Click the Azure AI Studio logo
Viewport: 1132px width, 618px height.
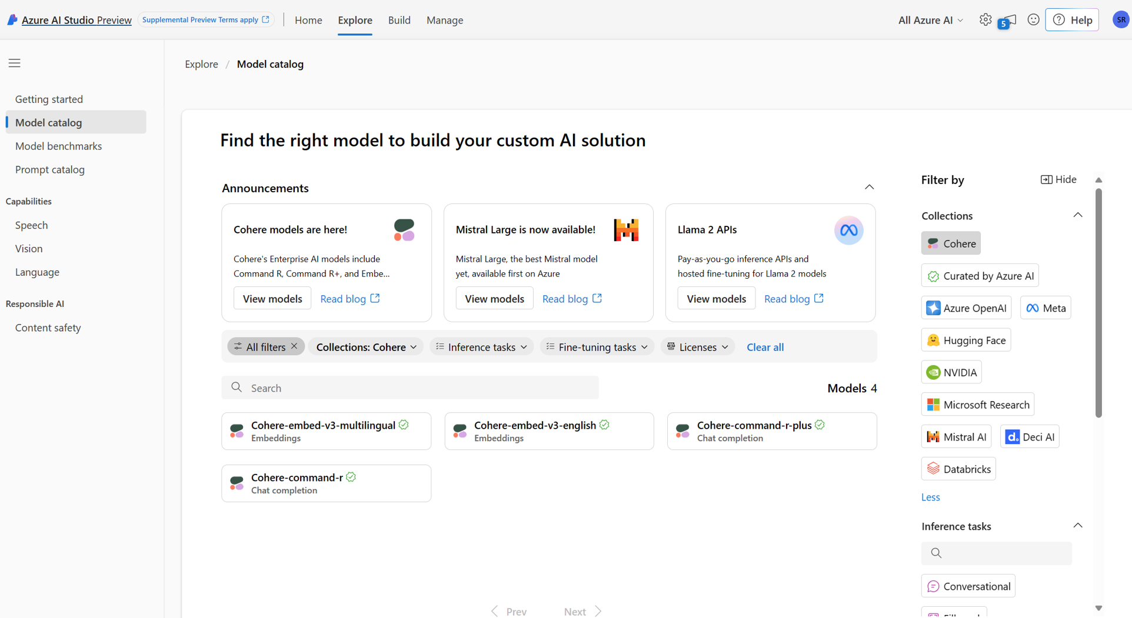pos(12,20)
